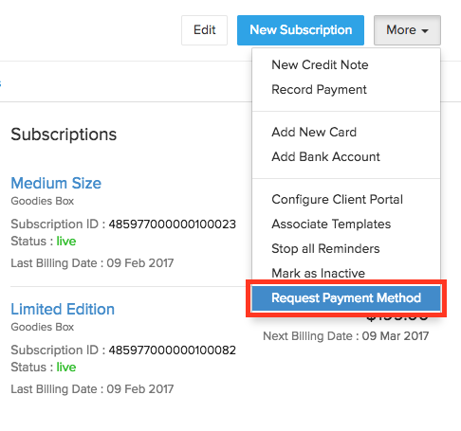Start a New Subscription
This screenshot has width=461, height=431.
tap(301, 30)
